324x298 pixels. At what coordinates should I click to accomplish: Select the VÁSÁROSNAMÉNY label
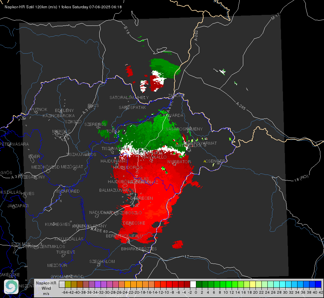(184, 129)
